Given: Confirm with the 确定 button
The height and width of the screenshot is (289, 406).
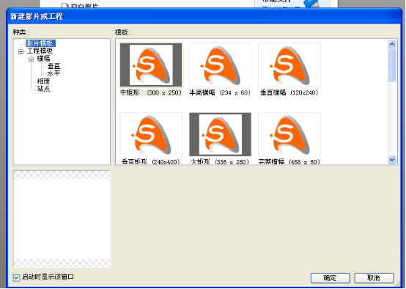Looking at the screenshot, I should point(331,278).
